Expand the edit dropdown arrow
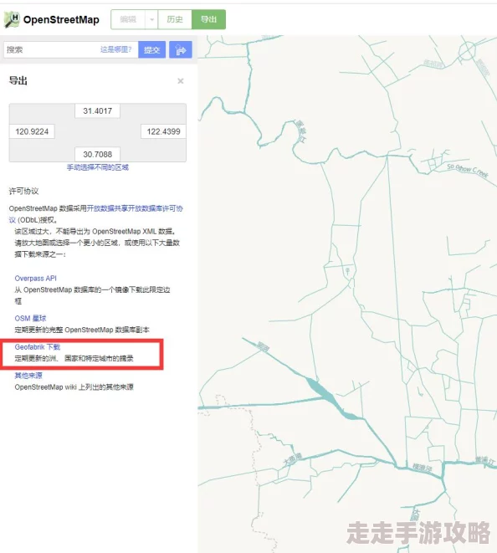Viewport: 497px width, 553px height. 151,19
